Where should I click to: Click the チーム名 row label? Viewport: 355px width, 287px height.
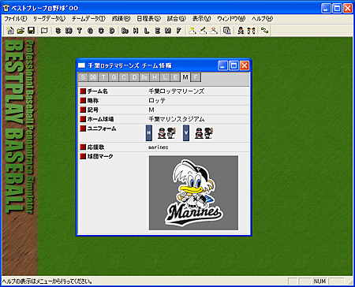click(x=97, y=91)
